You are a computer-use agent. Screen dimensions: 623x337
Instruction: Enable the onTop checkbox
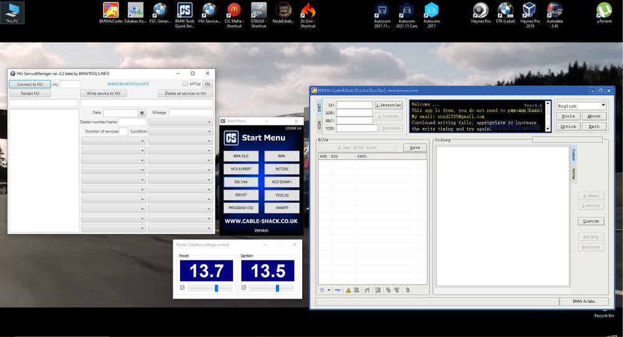tap(186, 84)
